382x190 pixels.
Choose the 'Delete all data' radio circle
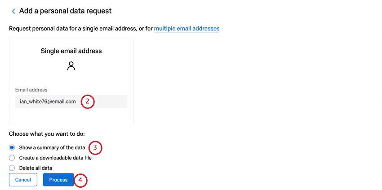click(x=12, y=168)
